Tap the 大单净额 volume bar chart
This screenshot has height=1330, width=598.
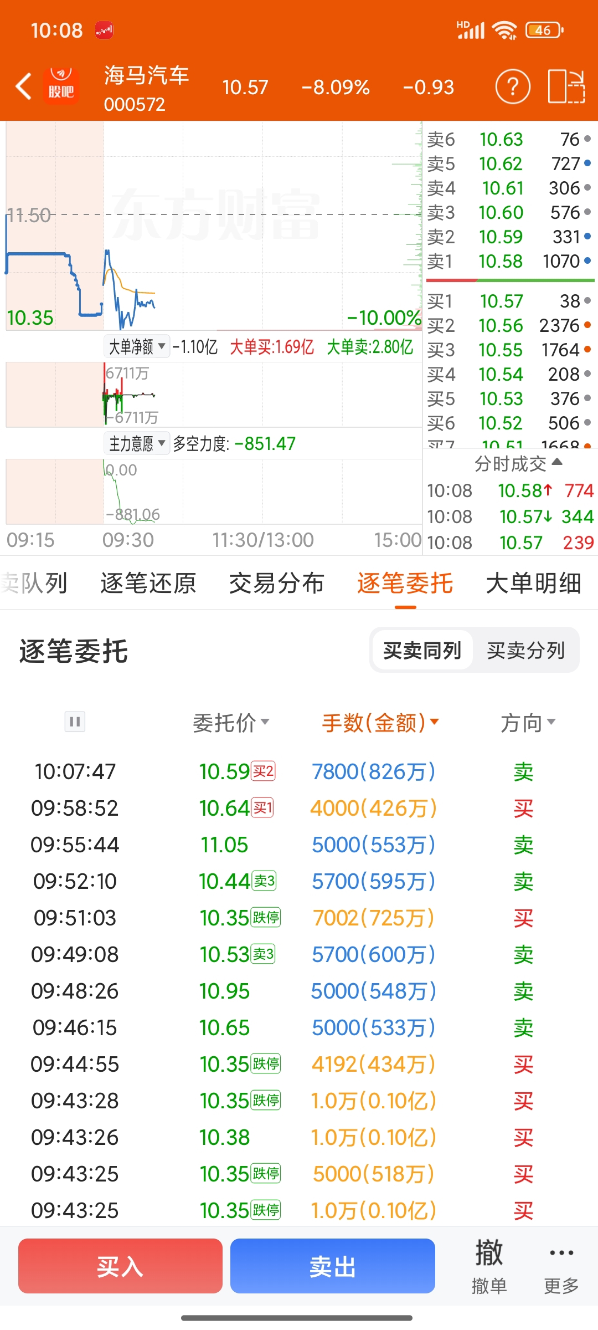214,395
